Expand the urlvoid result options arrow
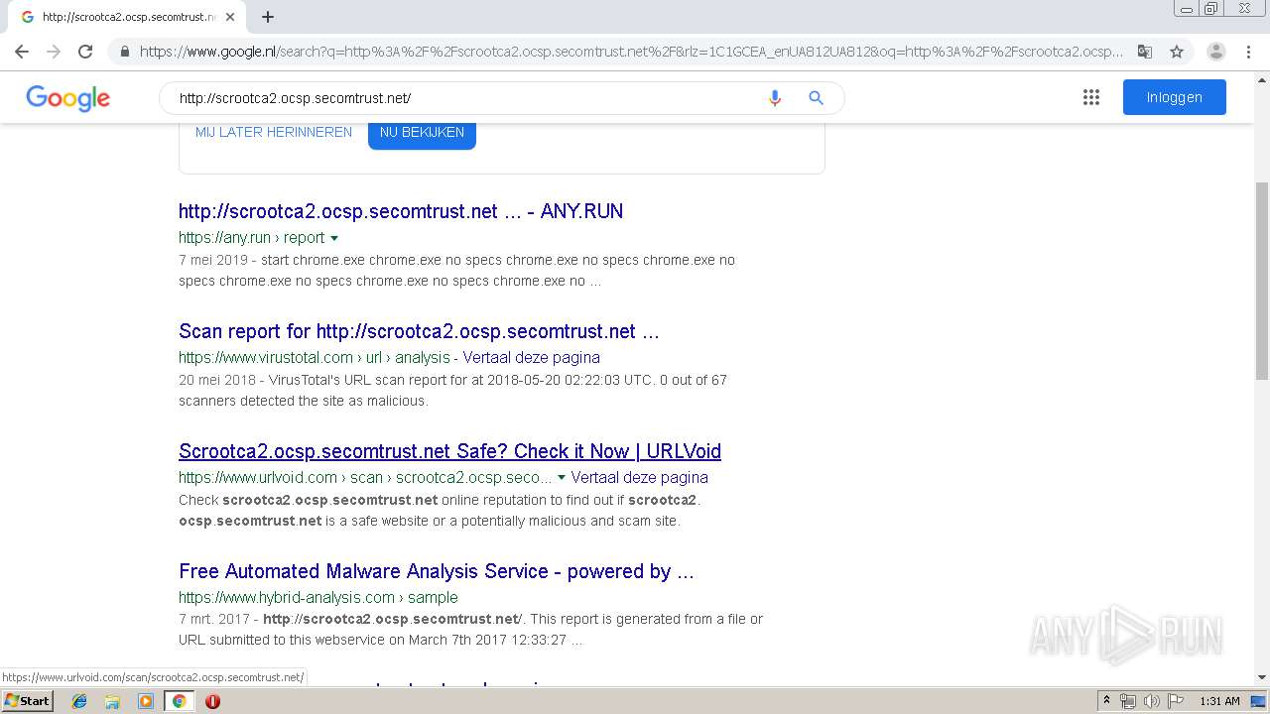 562,477
